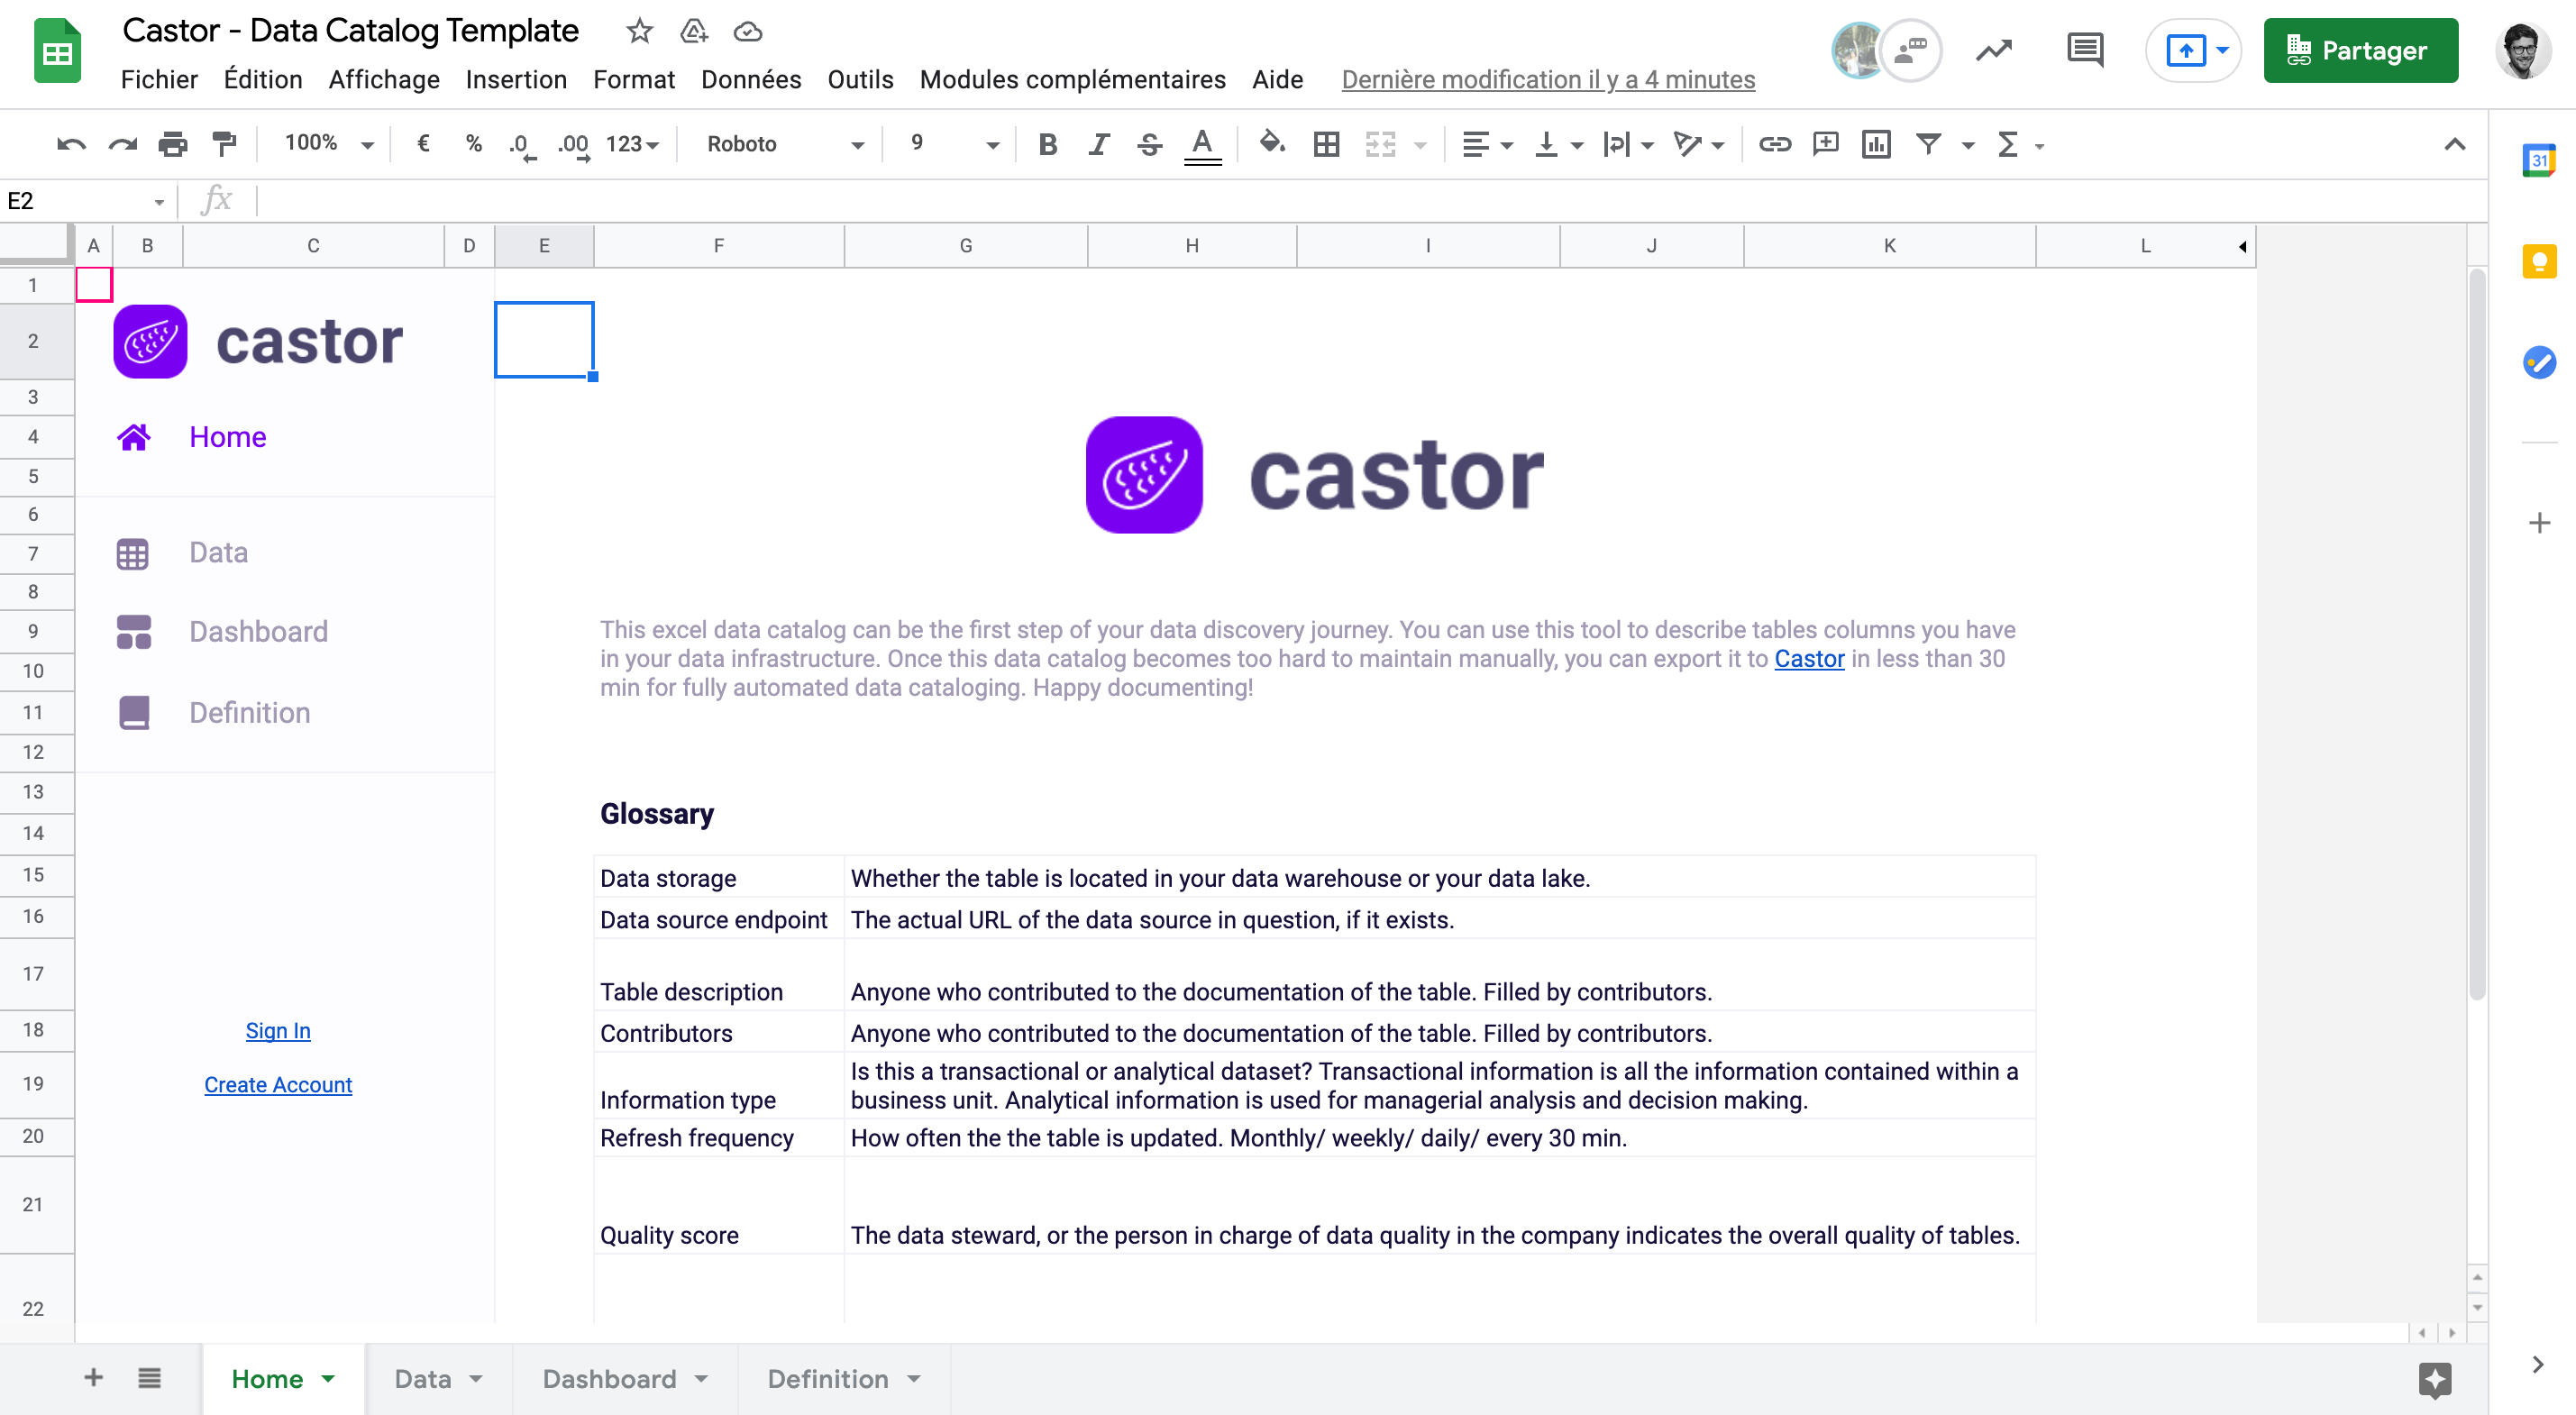The width and height of the screenshot is (2576, 1415).
Task: Click the paint format roller icon
Action: [225, 144]
